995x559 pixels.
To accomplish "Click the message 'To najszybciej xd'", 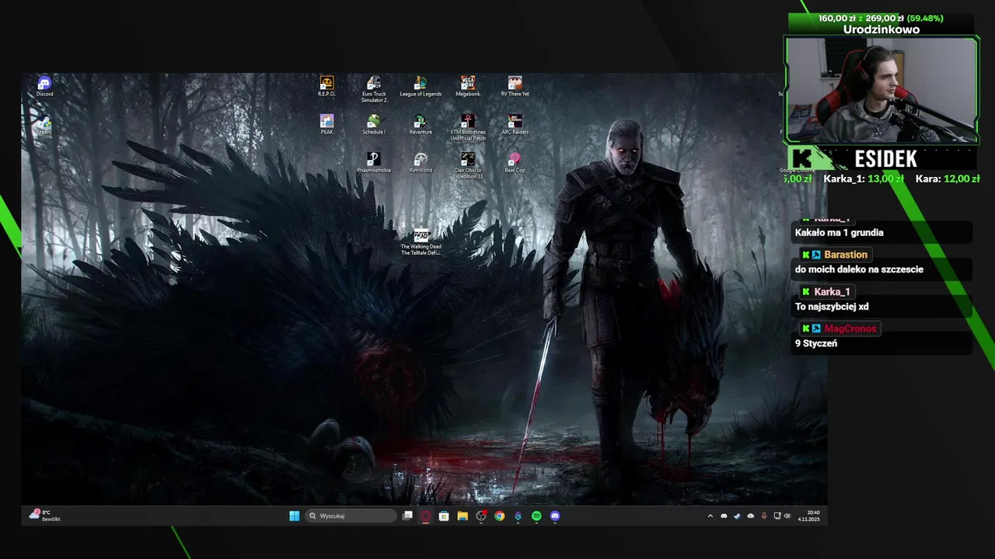I will click(x=832, y=307).
